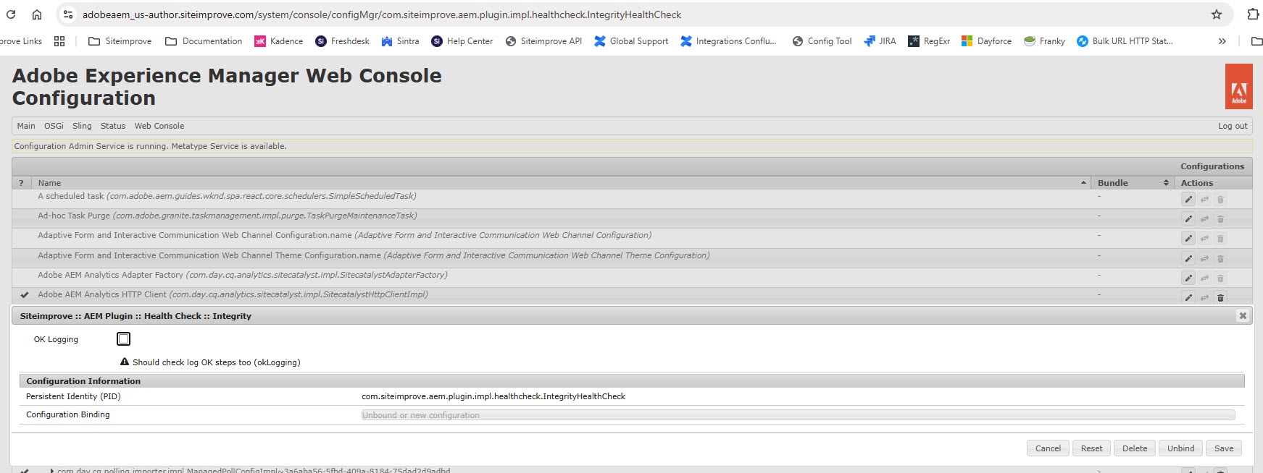Edit the Ad-hoc Task Purge configuration
This screenshot has height=473, width=1263.
click(1188, 219)
